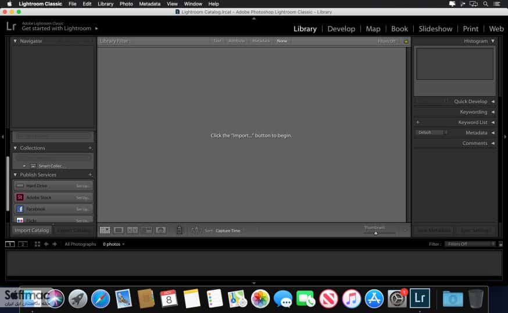Collapse the Navigator panel
The height and width of the screenshot is (313, 508).
click(x=15, y=41)
